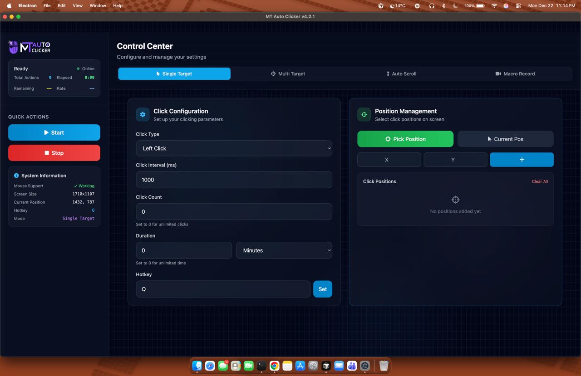Switch to the Multi Target tab
Image resolution: width=581 pixels, height=376 pixels.
[x=288, y=73]
